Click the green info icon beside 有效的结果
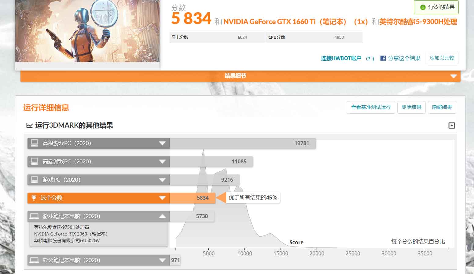Screen dimensions: 474x274 pyautogui.click(x=423, y=7)
